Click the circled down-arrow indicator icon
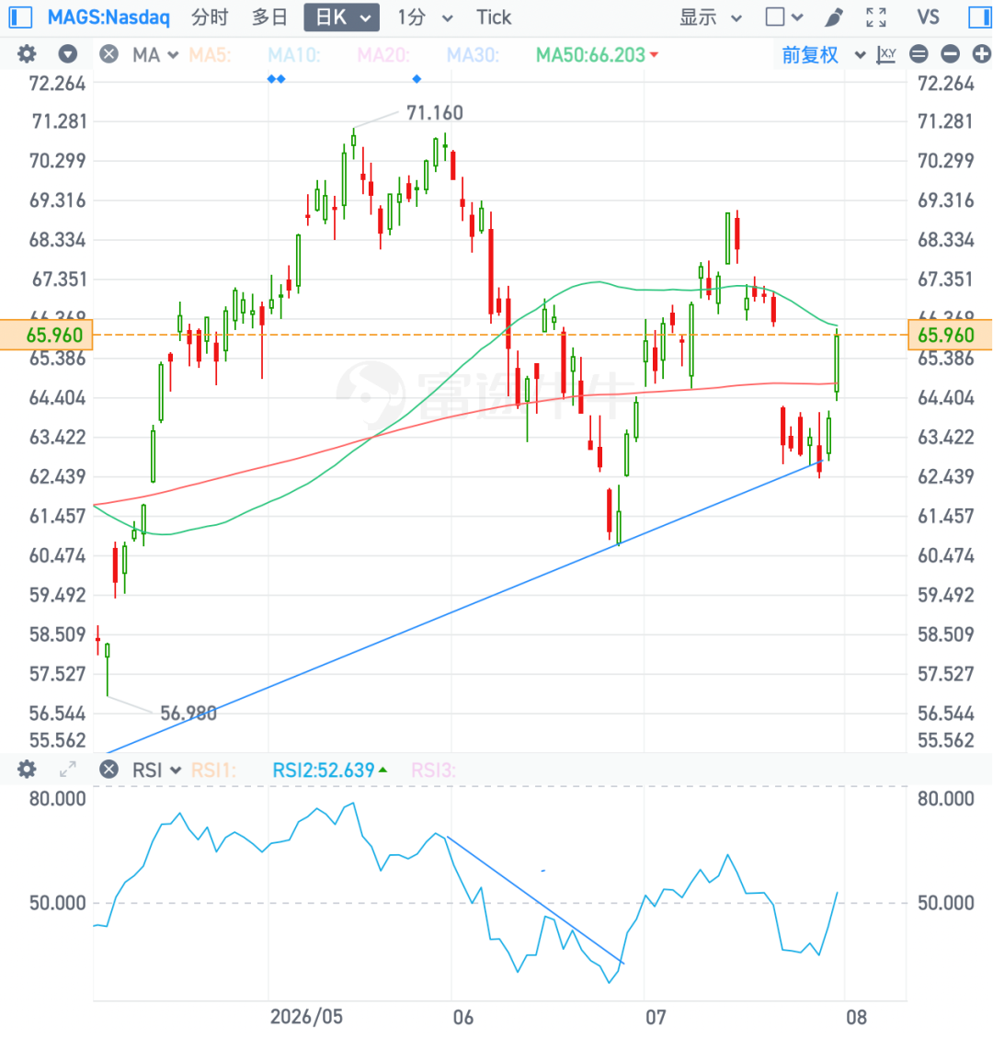 pos(67,54)
